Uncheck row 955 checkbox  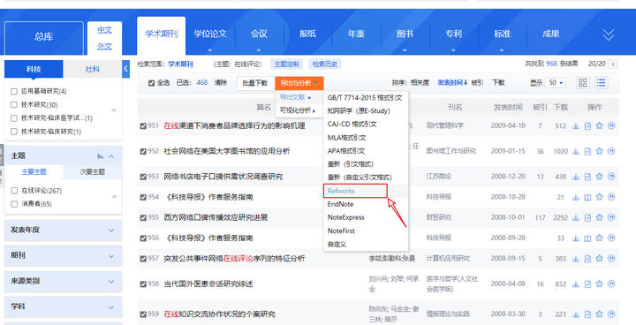pyautogui.click(x=143, y=218)
